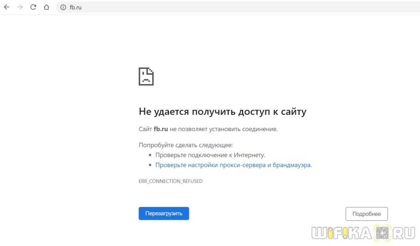420x246 pixels.
Task: Click the bullet before the proxy settings link
Action: (150, 165)
